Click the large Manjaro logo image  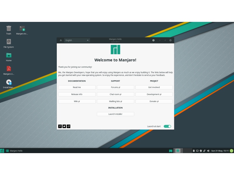[115, 50]
